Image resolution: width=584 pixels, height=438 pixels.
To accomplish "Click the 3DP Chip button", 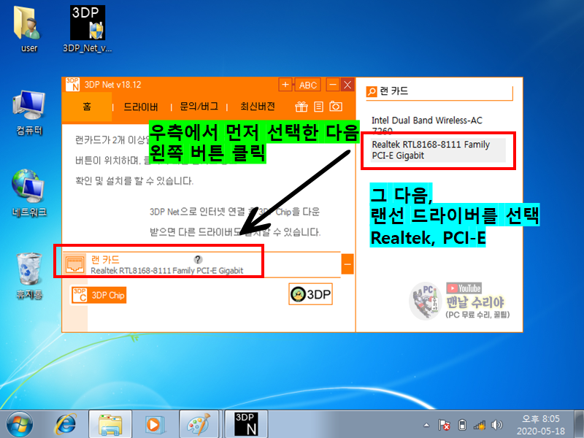I will coord(99,296).
